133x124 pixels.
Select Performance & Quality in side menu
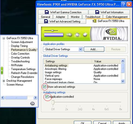point(24,50)
